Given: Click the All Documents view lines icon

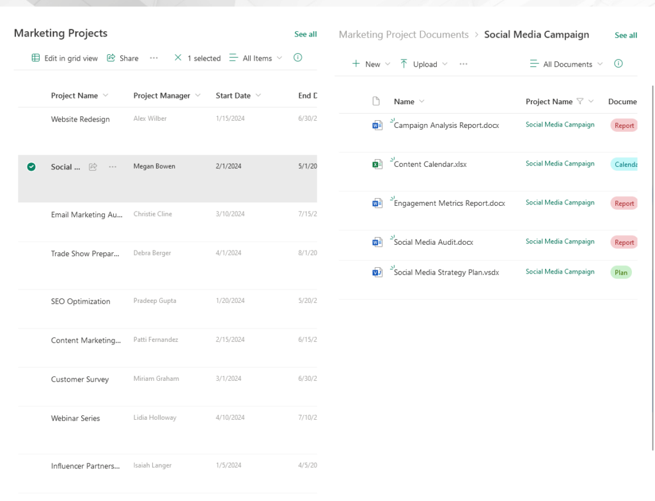Looking at the screenshot, I should (534, 63).
